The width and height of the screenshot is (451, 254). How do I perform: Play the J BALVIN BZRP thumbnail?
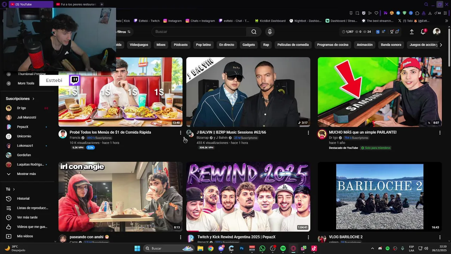248,92
